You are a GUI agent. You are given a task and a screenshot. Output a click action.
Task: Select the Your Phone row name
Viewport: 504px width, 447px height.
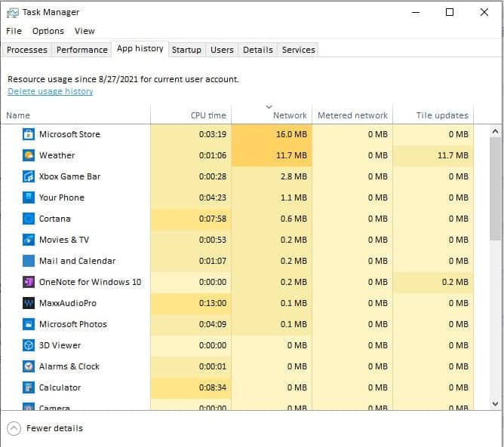pos(62,197)
